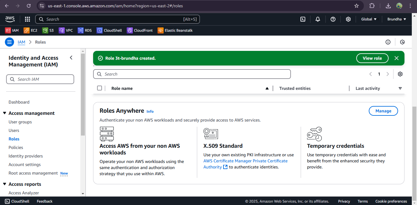Screen dimensions: 417x205
Task: Open Access Analyzer in IAM sidebar
Action: pyautogui.click(x=24, y=193)
